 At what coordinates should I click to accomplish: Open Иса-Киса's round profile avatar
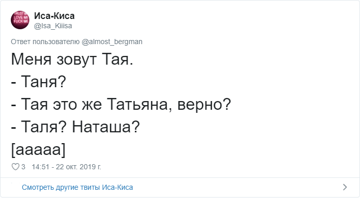(20, 20)
